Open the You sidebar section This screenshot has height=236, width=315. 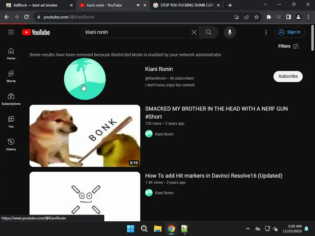(x=11, y=122)
